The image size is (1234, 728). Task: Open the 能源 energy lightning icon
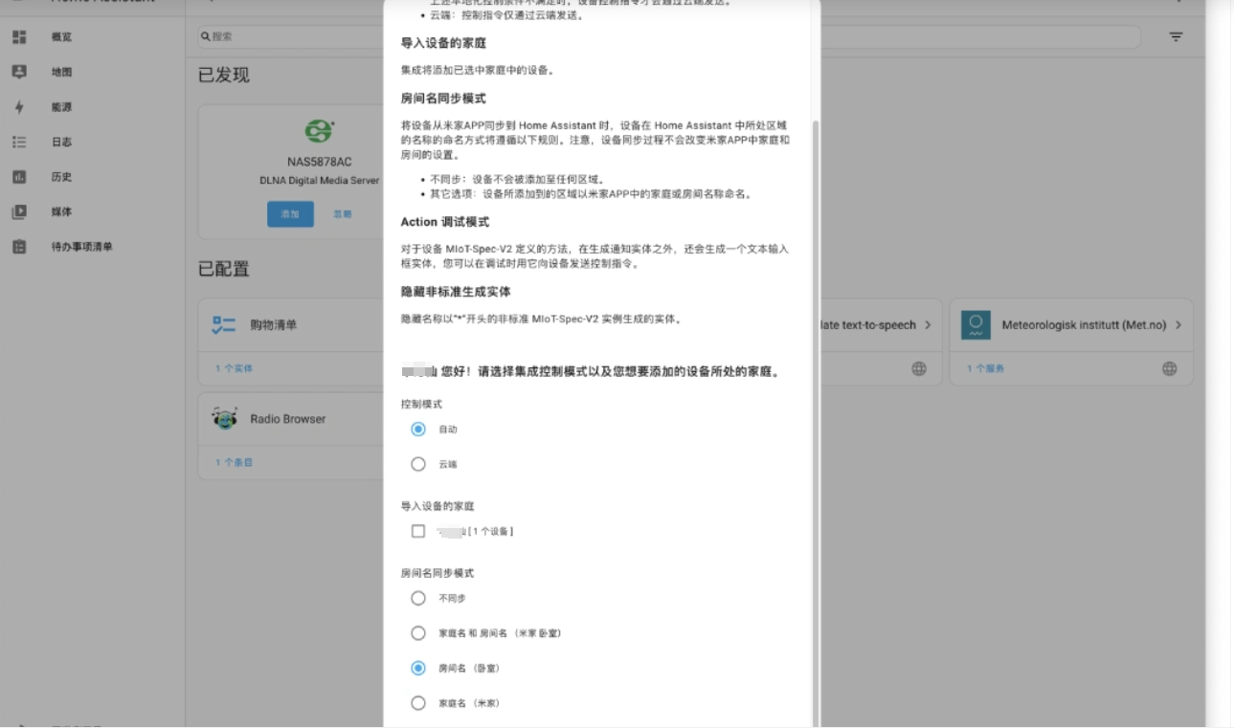click(x=19, y=107)
